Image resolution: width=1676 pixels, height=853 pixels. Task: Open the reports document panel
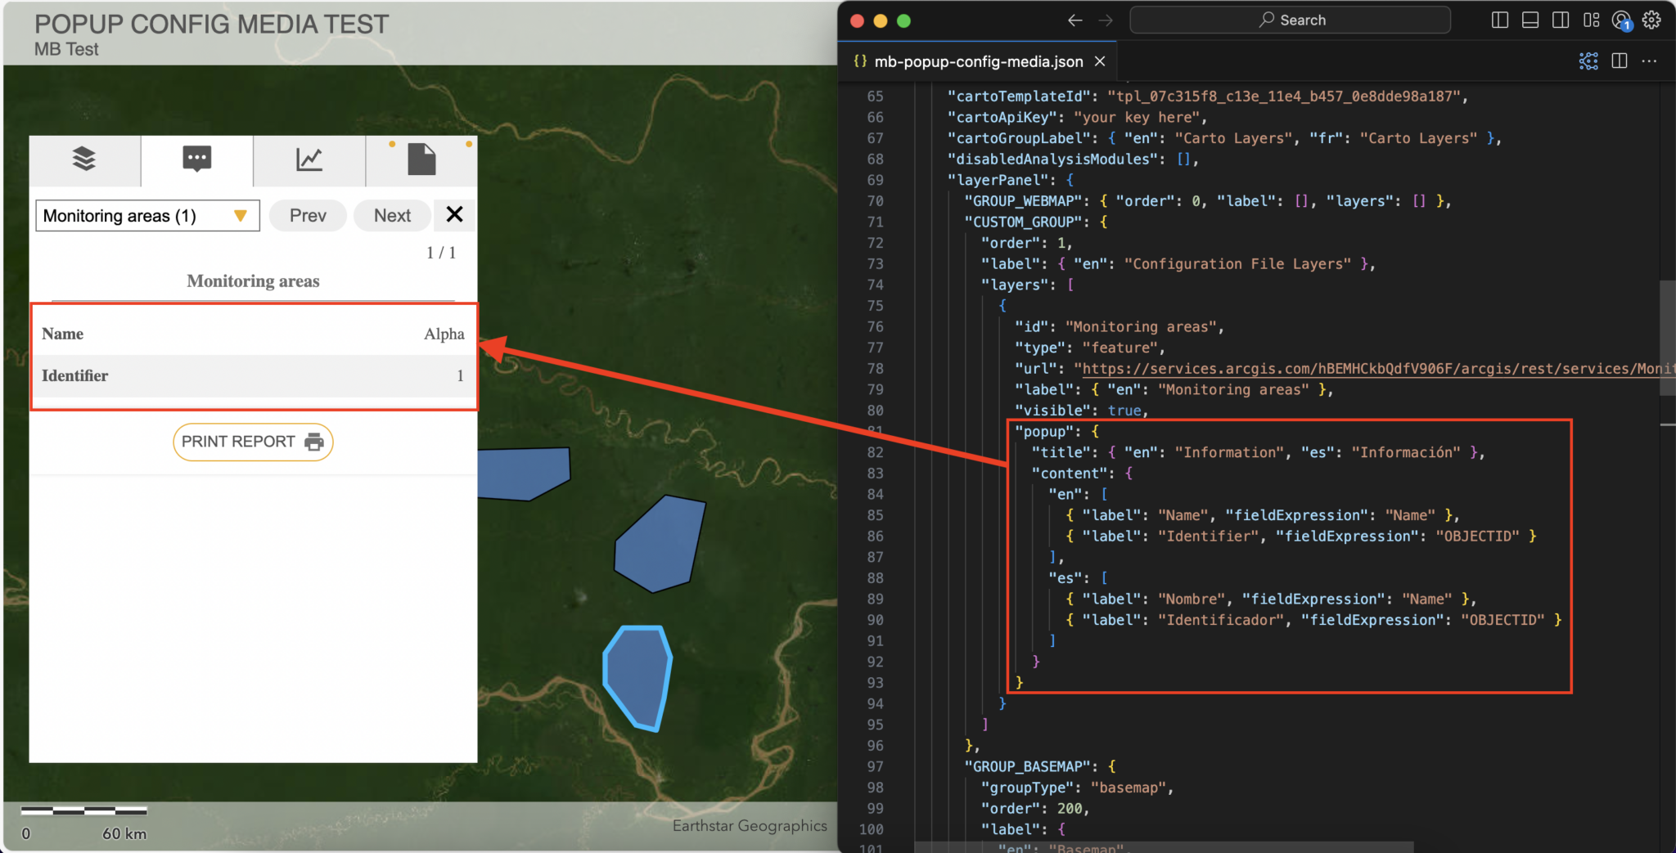tap(421, 160)
